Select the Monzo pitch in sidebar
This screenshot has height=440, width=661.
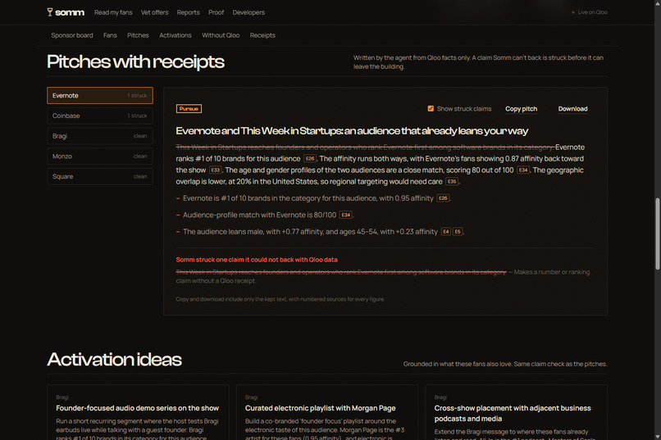(100, 156)
